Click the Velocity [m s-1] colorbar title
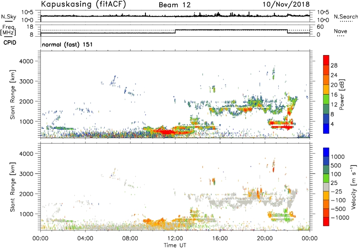The height and width of the screenshot is (248, 358). [x=354, y=187]
